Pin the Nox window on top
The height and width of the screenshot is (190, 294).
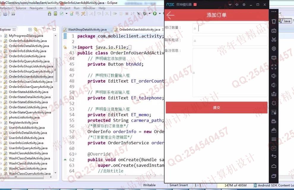[x=237, y=5]
